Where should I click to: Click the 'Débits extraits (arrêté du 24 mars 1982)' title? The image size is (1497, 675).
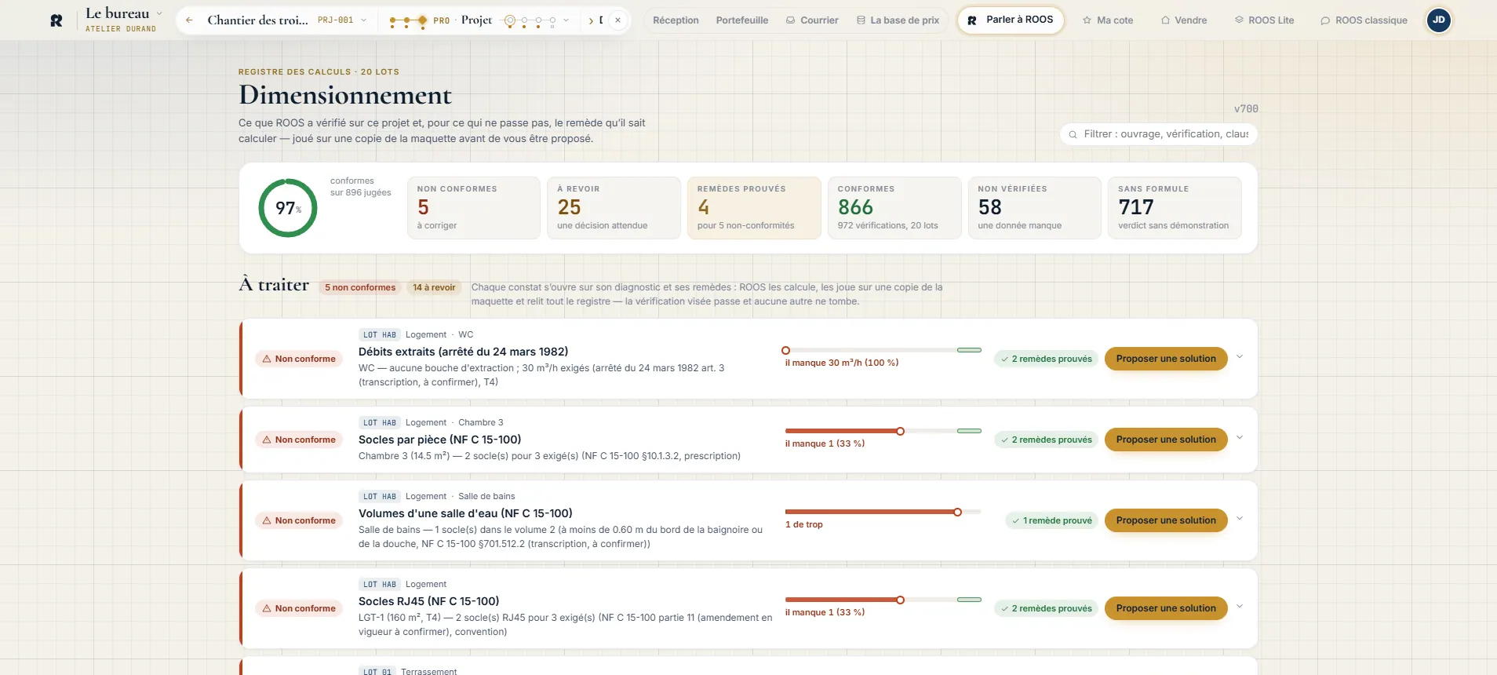pyautogui.click(x=463, y=352)
